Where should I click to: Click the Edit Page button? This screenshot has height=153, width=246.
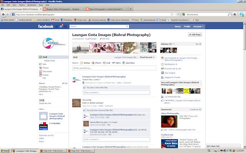[x=195, y=34]
